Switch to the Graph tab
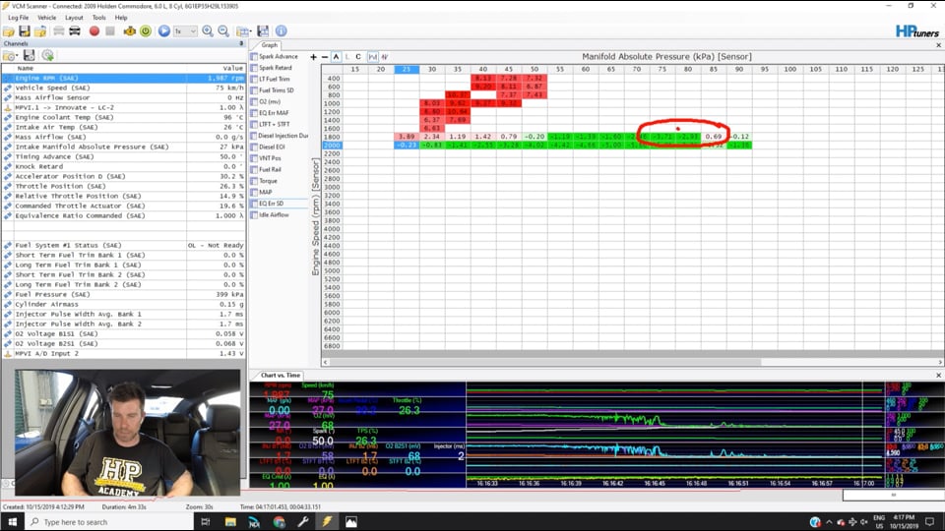This screenshot has height=531, width=945. click(x=269, y=44)
